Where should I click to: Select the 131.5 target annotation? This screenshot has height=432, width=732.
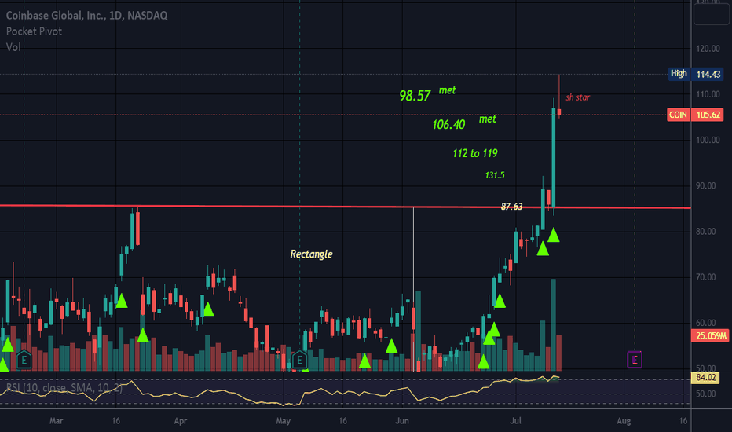tap(495, 175)
